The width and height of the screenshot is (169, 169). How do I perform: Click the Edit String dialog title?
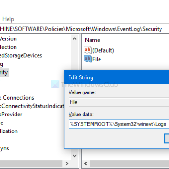point(81,77)
